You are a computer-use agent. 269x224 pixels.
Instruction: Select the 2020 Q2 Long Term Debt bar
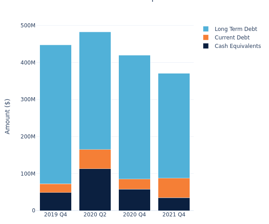[x=95, y=90]
